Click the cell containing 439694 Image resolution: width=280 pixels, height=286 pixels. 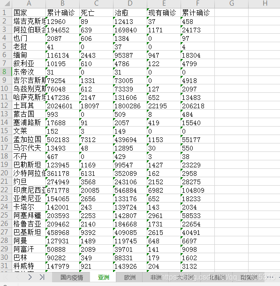pyautogui.click(x=130, y=139)
